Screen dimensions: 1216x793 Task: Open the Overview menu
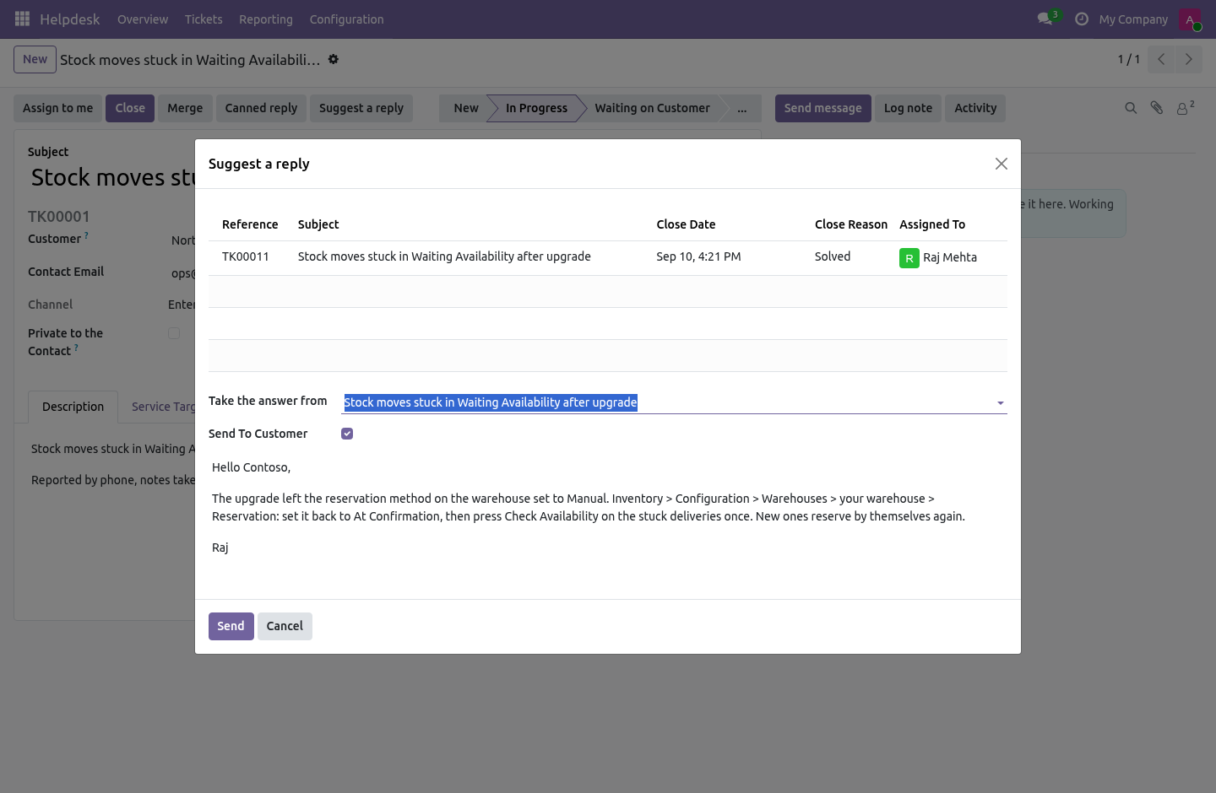click(x=143, y=19)
